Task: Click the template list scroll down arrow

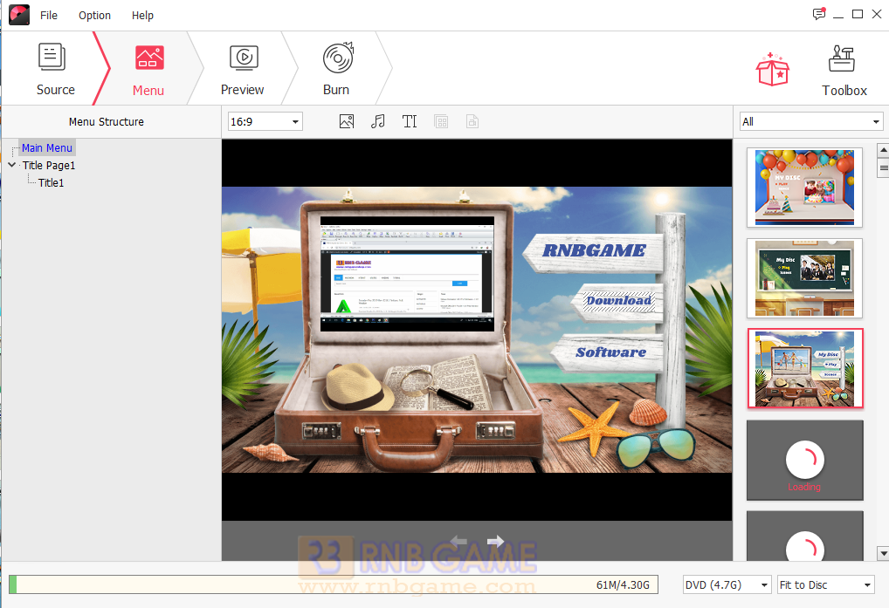Action: click(x=883, y=553)
